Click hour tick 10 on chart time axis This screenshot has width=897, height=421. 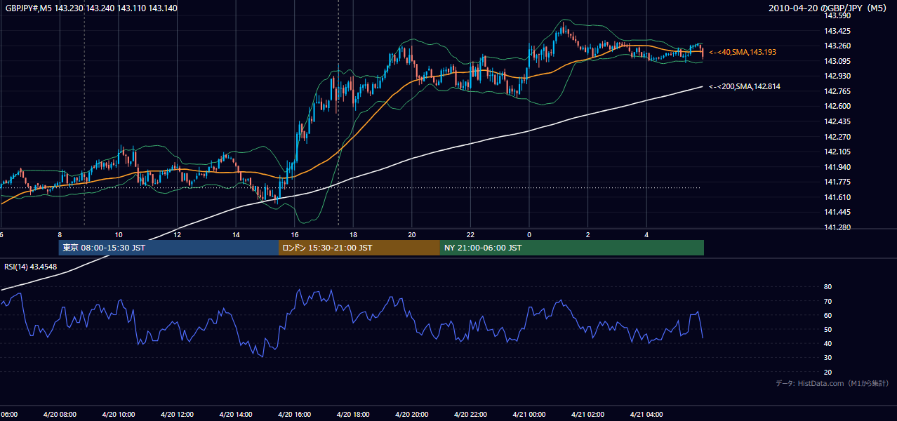point(119,234)
